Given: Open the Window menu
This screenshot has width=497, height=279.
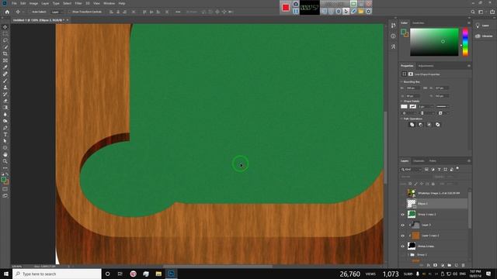Looking at the screenshot, I should 109,3.
